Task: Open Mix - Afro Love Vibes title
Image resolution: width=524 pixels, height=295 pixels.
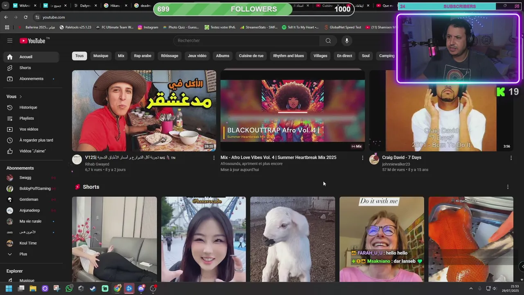Action: tap(278, 157)
